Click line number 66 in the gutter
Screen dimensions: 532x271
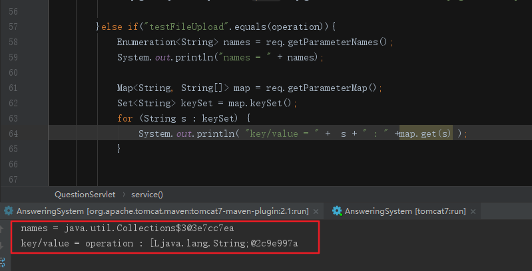(x=13, y=164)
